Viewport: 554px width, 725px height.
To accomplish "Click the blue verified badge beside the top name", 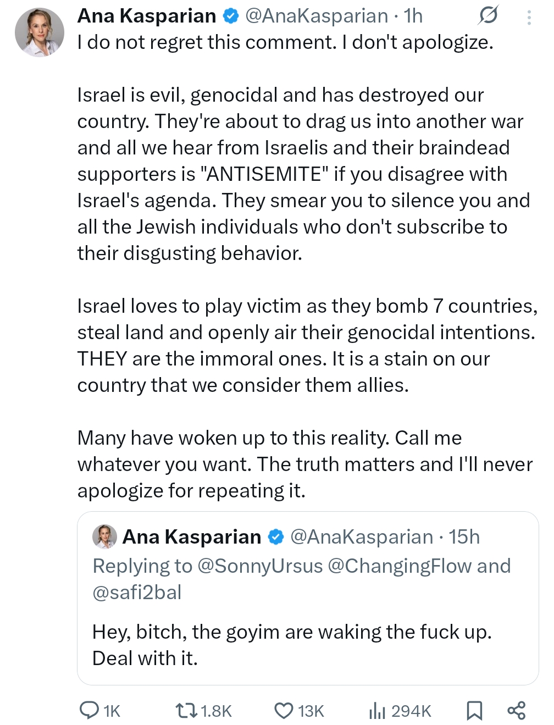I will (231, 16).
